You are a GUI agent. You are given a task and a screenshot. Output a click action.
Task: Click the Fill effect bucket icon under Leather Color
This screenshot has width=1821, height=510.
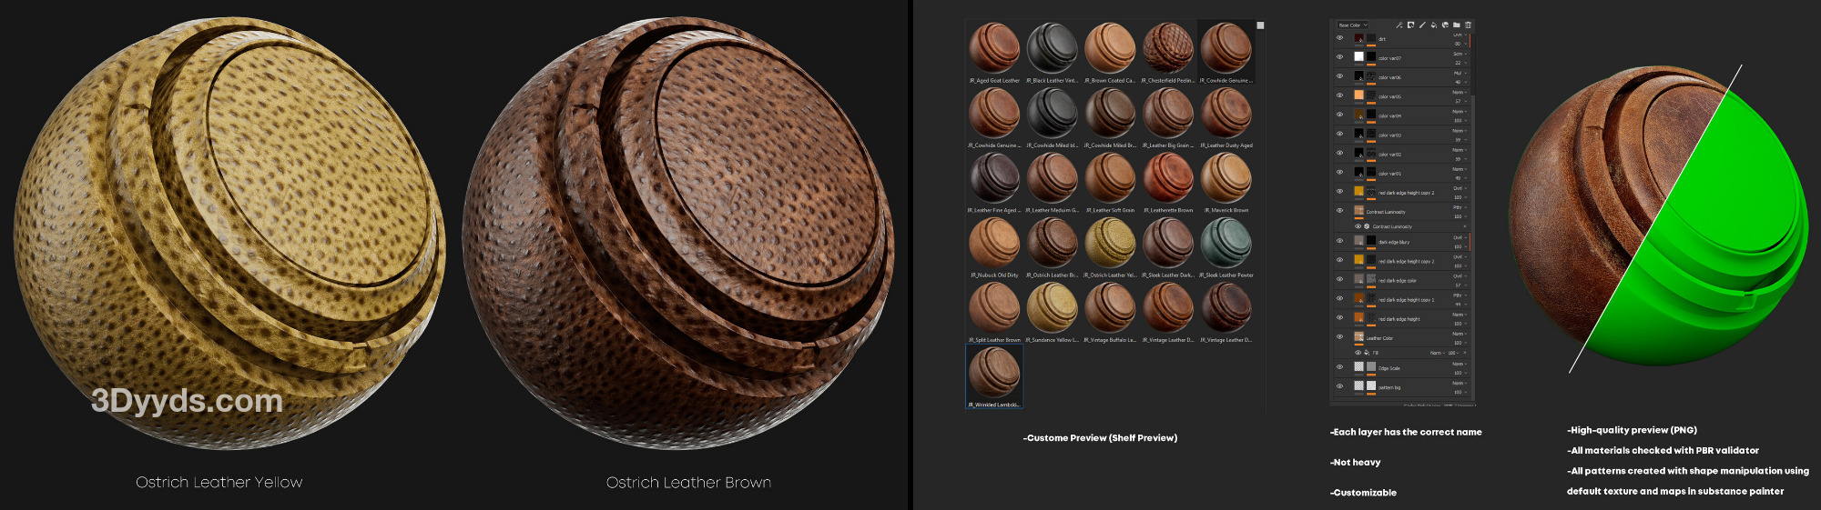click(1367, 353)
